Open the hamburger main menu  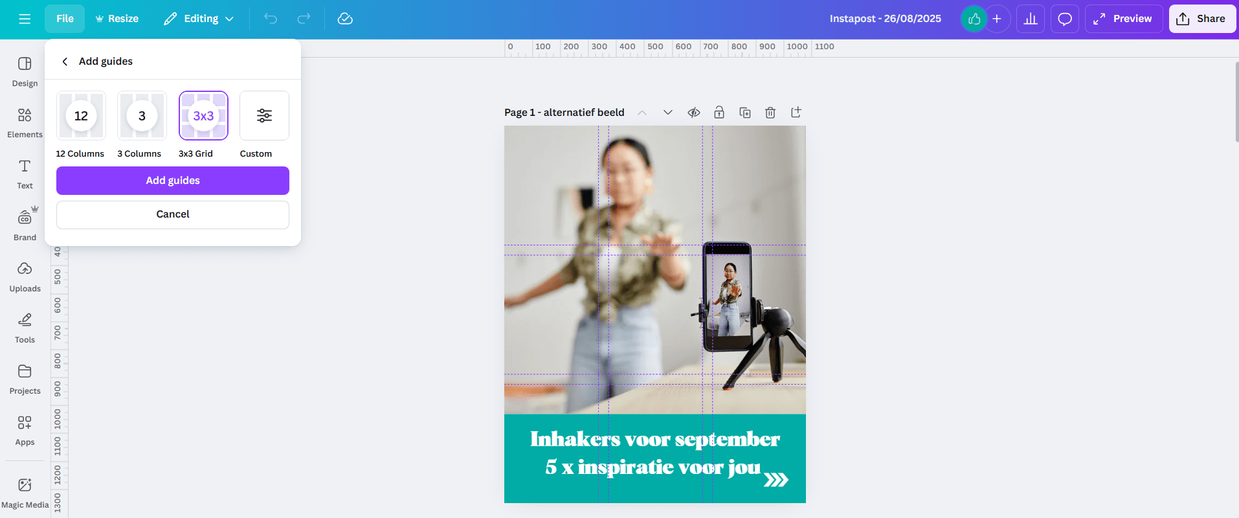tap(25, 19)
